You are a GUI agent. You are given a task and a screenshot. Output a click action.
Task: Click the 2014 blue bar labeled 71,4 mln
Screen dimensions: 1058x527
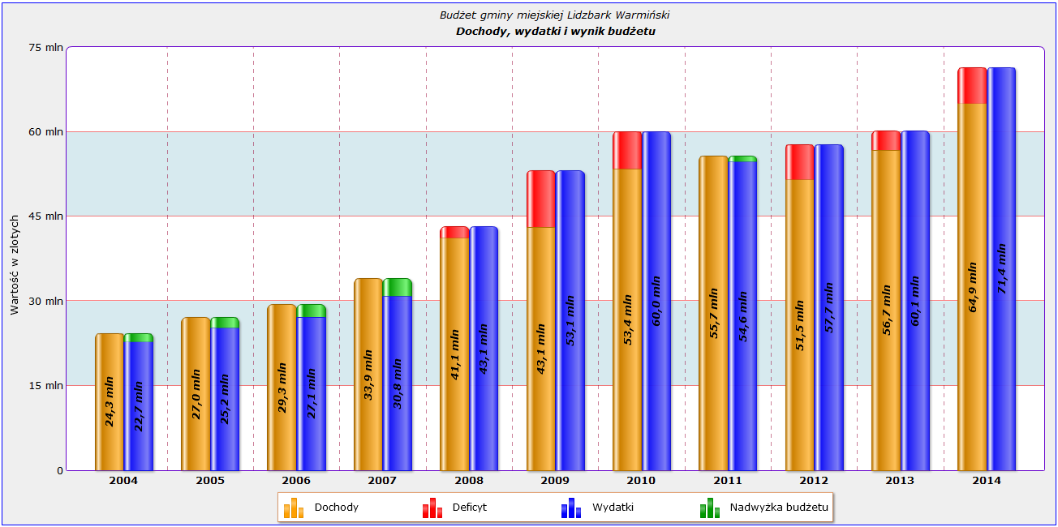coord(1001,269)
